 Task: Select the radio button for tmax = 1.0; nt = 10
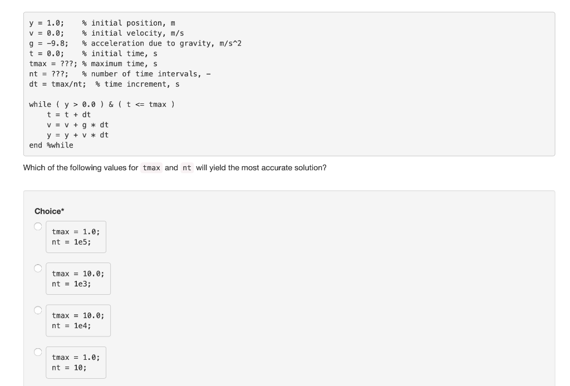(37, 352)
